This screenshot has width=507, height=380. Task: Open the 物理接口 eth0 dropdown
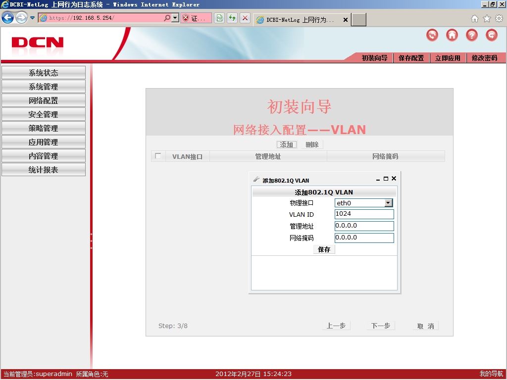coord(364,203)
